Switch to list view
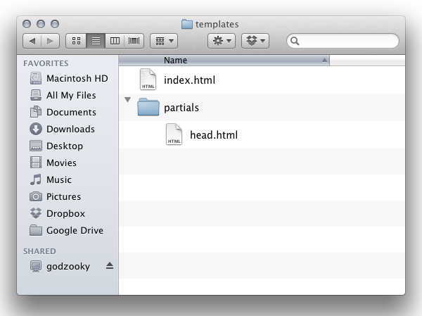Screen dimensions: 422x316 (96, 41)
